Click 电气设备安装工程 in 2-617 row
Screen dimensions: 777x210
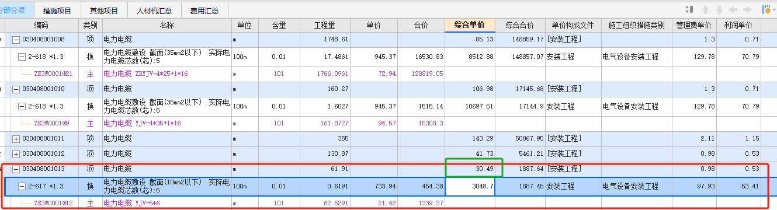(x=630, y=187)
